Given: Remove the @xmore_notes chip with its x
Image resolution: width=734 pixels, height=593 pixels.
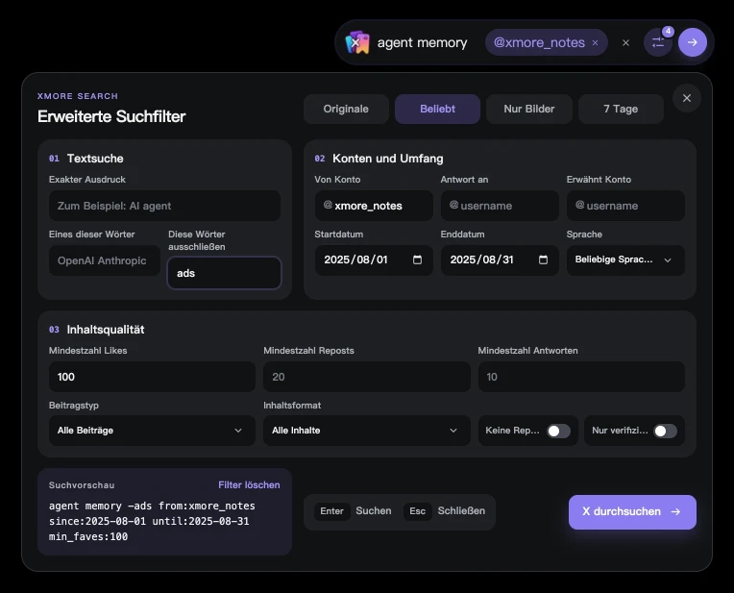Looking at the screenshot, I should pos(595,42).
